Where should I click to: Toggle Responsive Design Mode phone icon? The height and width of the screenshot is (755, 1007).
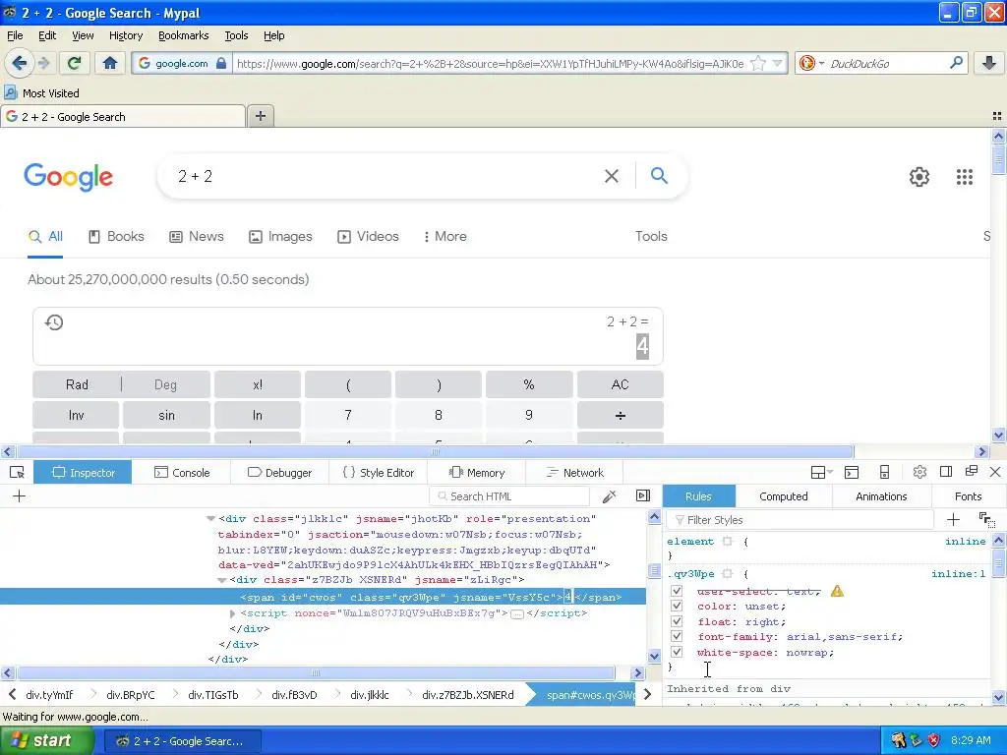pos(884,473)
